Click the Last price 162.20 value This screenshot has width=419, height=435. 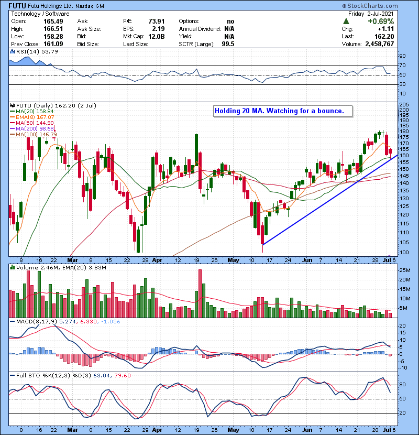pos(384,36)
